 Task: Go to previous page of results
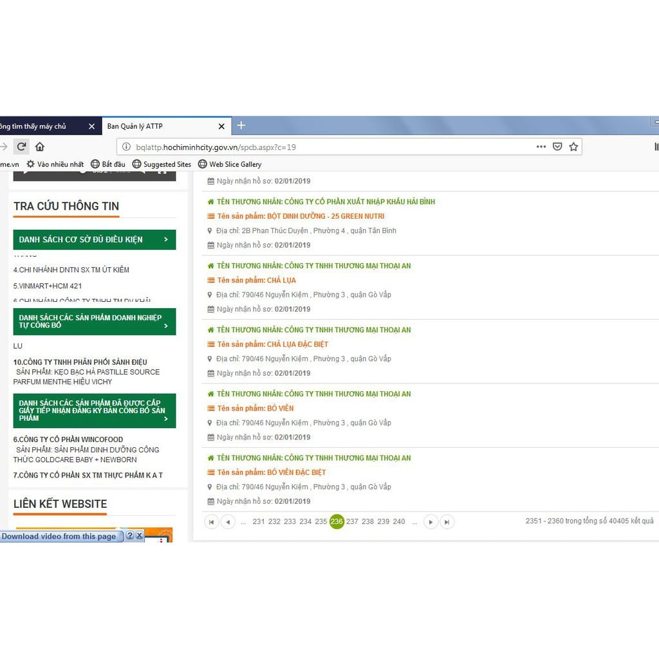pos(228,522)
